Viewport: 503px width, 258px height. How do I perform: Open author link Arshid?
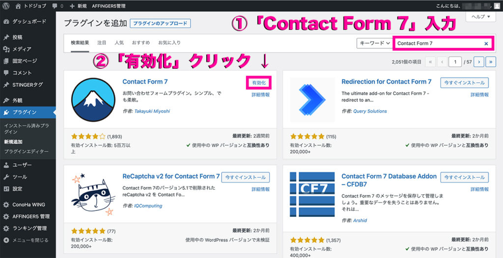click(360, 221)
